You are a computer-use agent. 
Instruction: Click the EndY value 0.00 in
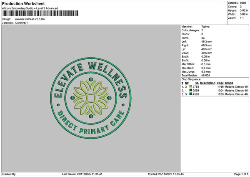click(x=205, y=61)
